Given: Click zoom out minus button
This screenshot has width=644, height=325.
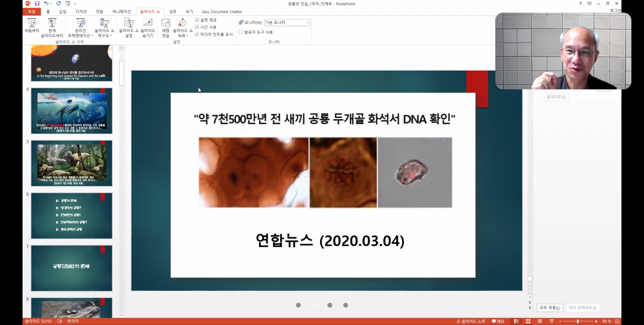Looking at the screenshot, I should 560,321.
